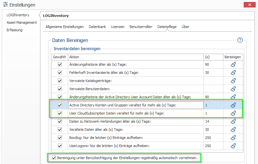Open Erfassung settings section
This screenshot has width=258, height=164.
point(14,30)
